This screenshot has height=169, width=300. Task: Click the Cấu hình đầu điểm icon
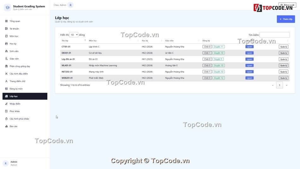(x=6, y=74)
